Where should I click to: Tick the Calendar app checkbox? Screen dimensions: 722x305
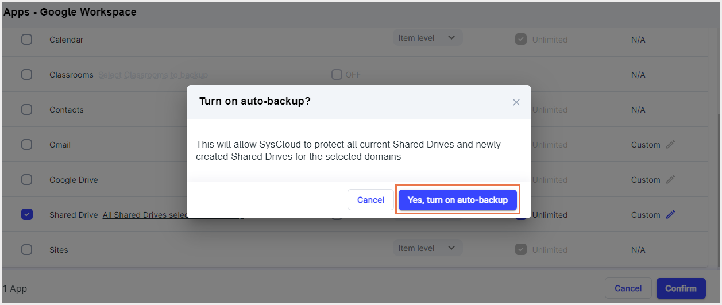click(27, 40)
